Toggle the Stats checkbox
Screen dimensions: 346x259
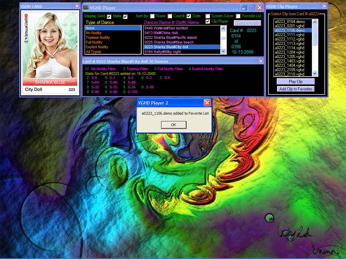pos(125,17)
